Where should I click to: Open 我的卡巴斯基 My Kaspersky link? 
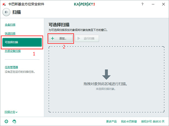(129, 122)
